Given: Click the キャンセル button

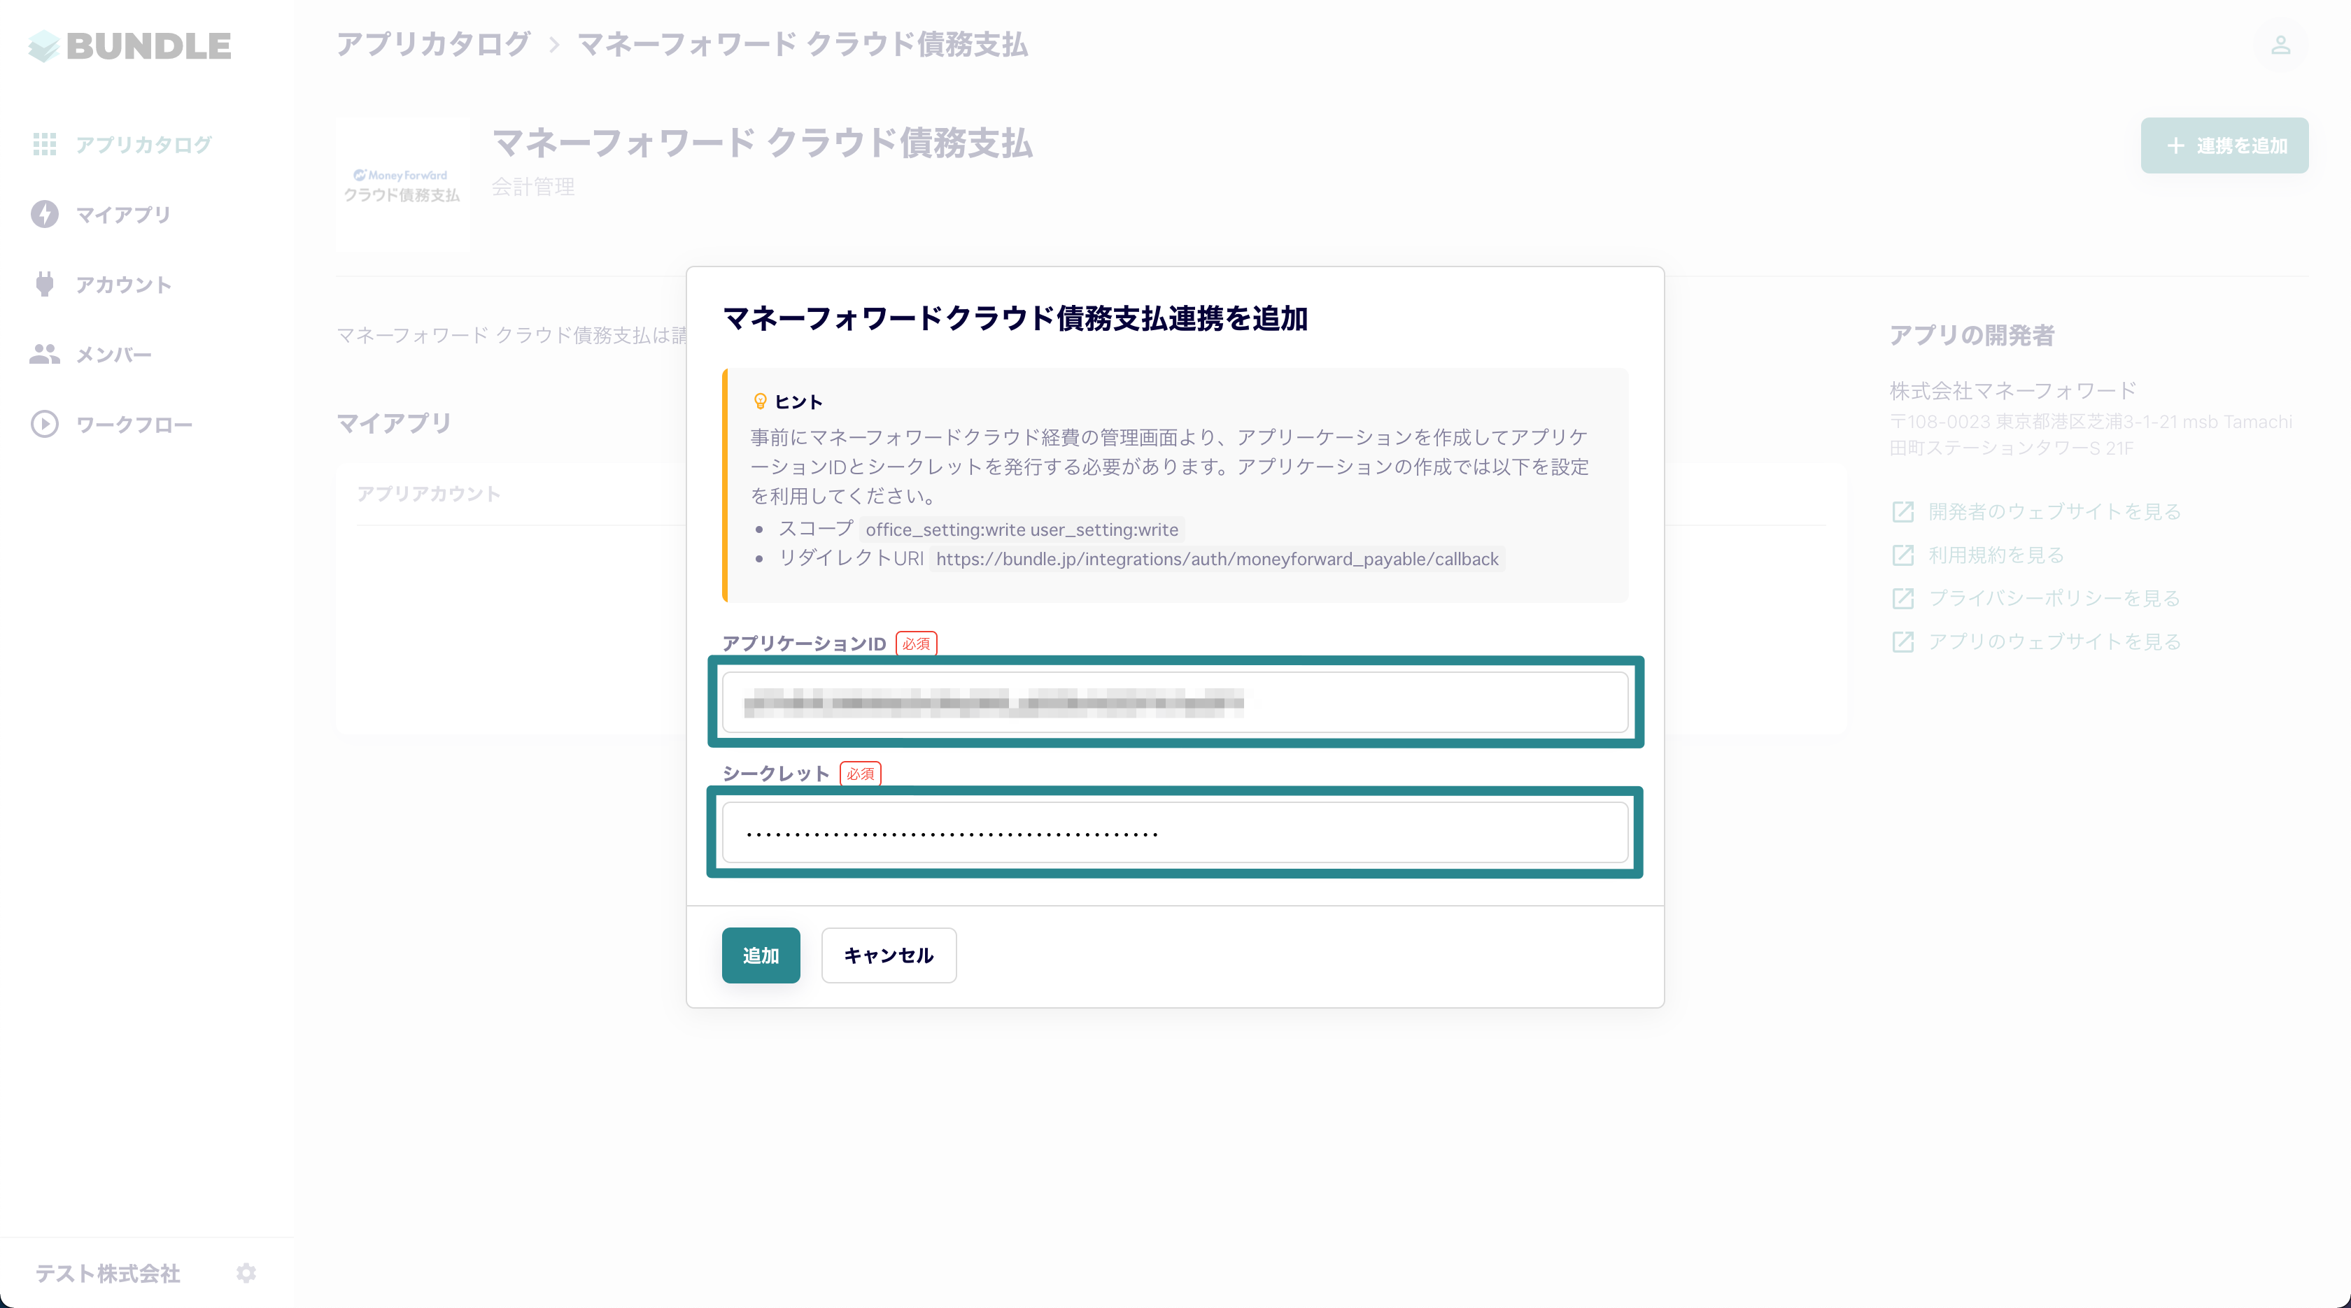Looking at the screenshot, I should (x=888, y=955).
